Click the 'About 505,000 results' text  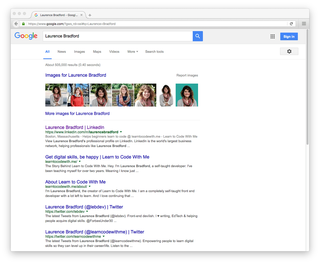(73, 65)
